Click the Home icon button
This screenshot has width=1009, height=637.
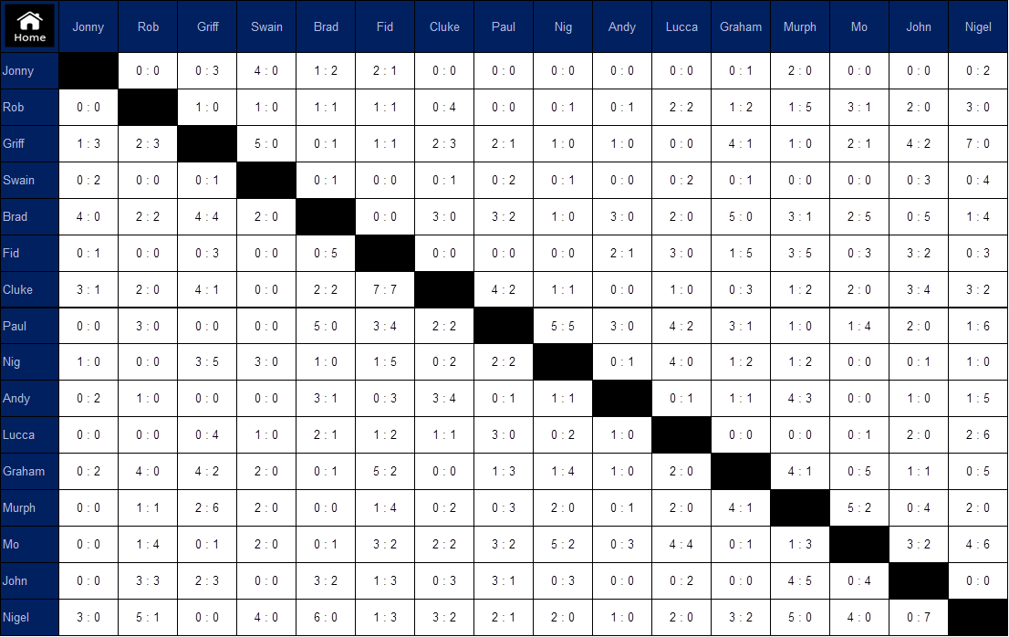click(x=29, y=26)
